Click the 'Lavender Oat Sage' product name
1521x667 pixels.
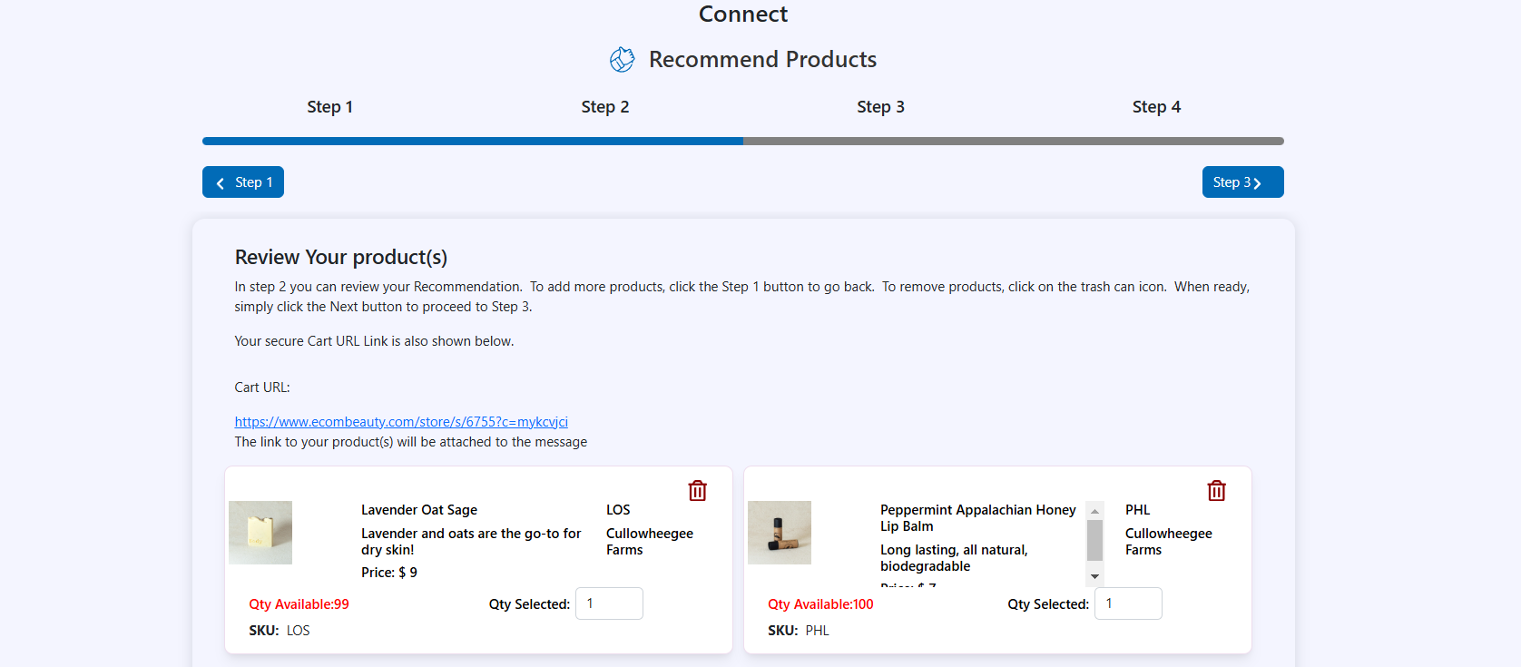click(x=419, y=510)
